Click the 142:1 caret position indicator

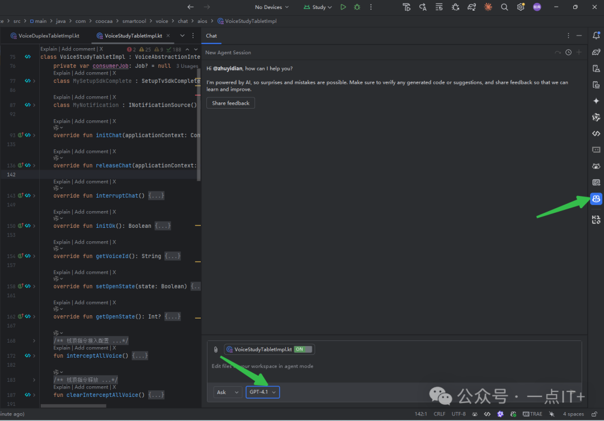(x=421, y=414)
